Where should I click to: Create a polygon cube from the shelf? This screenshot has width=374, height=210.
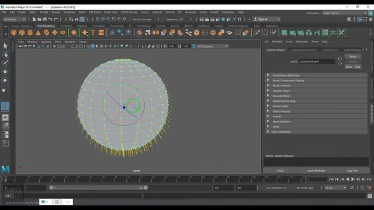(x=22, y=33)
